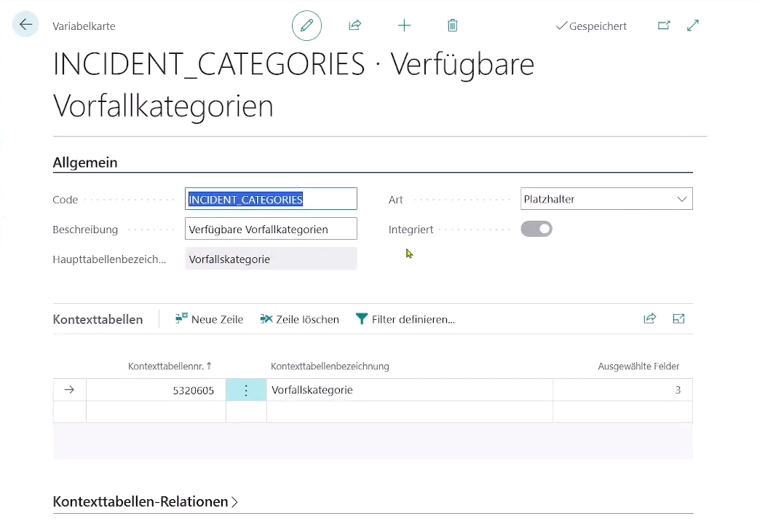The image size is (757, 532).
Task: Create a new record with the plus icon
Action: [404, 25]
